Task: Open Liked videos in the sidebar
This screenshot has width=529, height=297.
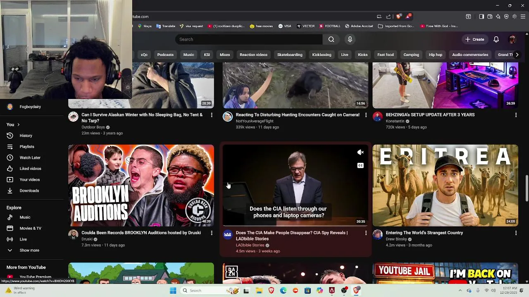Action: coord(30,169)
